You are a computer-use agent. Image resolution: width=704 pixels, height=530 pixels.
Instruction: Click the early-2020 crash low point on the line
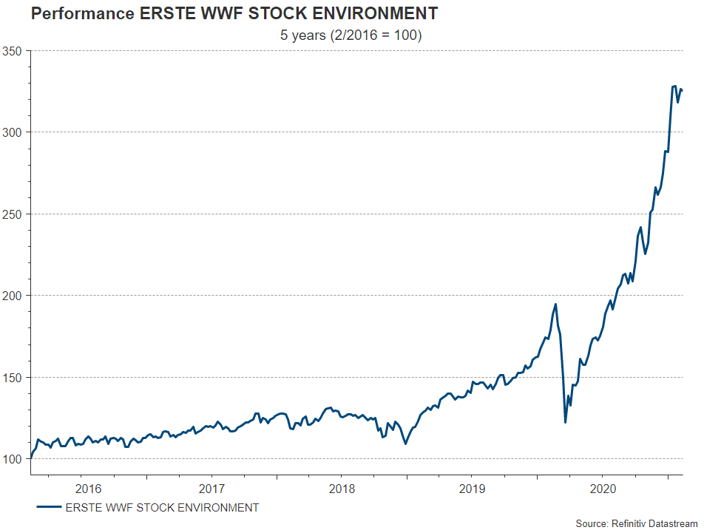tap(565, 422)
